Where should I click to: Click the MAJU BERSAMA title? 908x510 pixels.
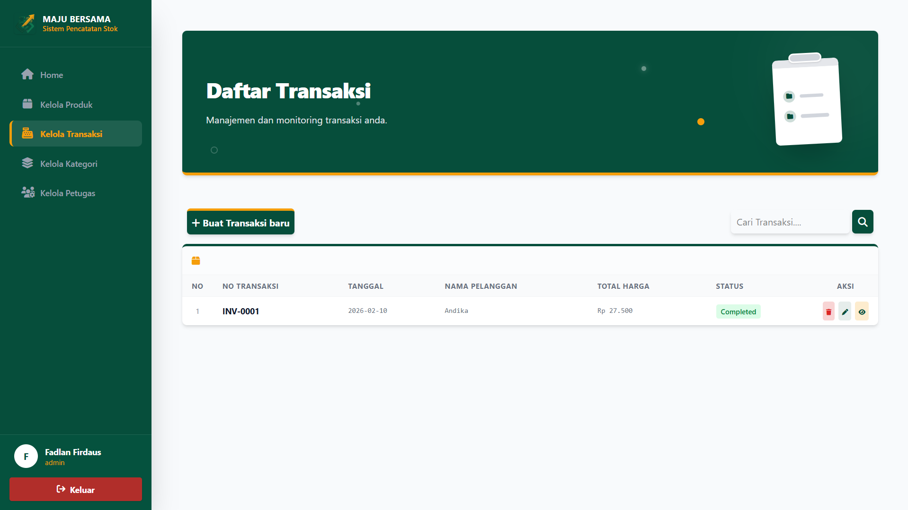tap(77, 19)
